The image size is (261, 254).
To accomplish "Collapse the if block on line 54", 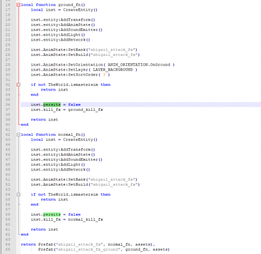I will (x=18, y=194).
